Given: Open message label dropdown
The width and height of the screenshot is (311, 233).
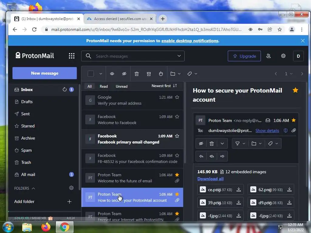Looking at the screenshot, I should coord(273,144).
